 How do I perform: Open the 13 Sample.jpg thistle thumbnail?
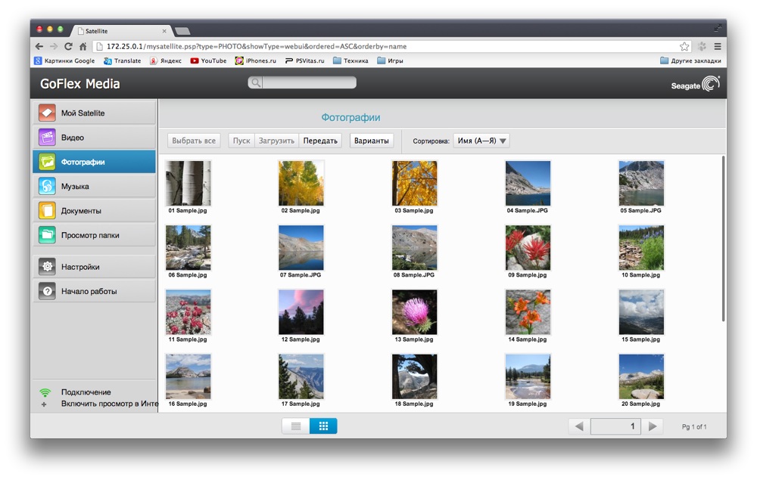(x=414, y=312)
